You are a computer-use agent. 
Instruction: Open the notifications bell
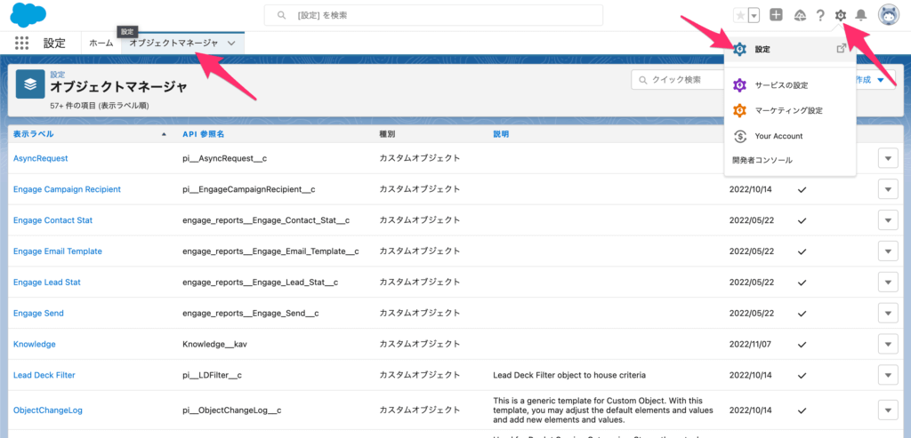860,15
